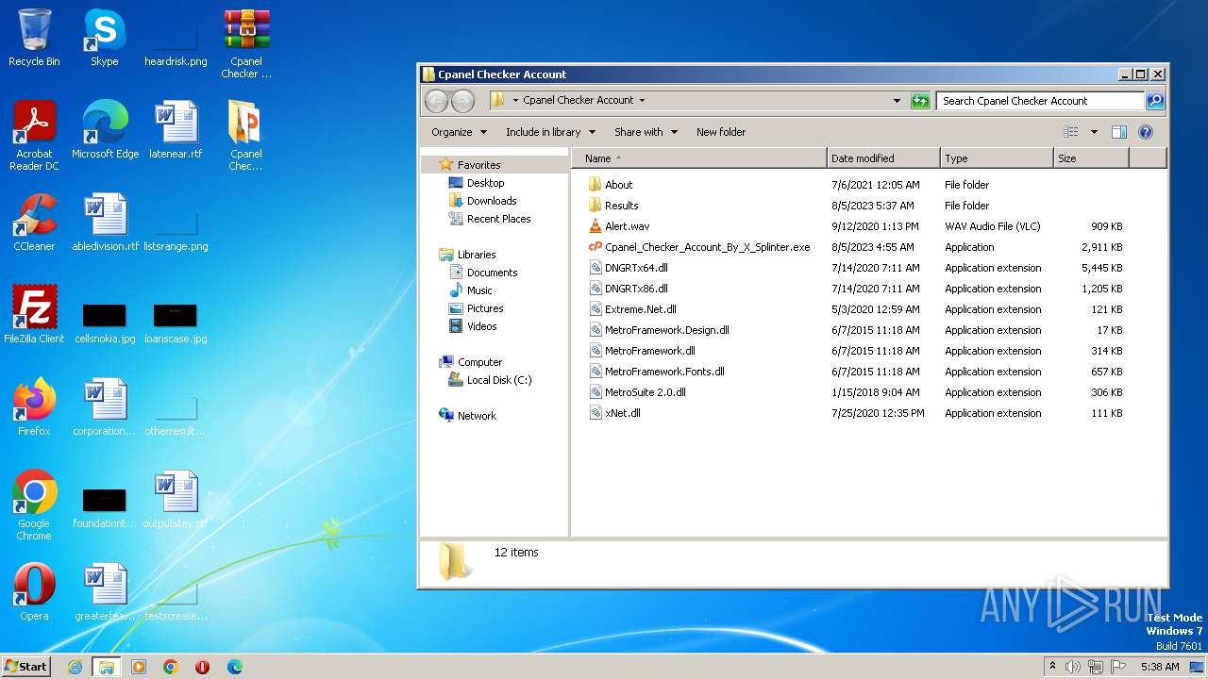Open the Organize menu
This screenshot has width=1208, height=679.
459,132
